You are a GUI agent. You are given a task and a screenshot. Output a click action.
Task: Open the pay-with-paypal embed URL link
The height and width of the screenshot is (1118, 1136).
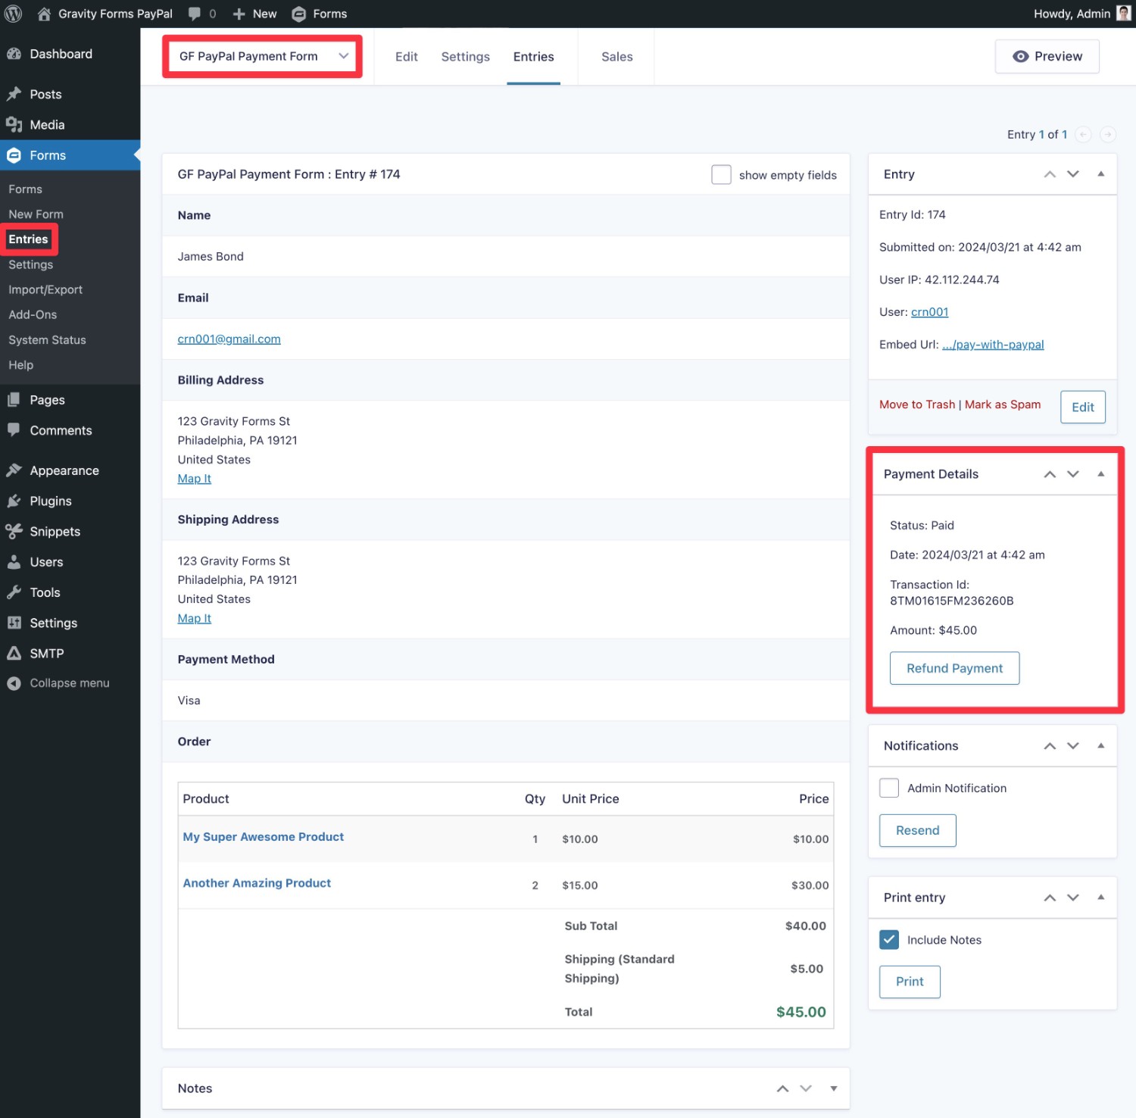pos(993,345)
